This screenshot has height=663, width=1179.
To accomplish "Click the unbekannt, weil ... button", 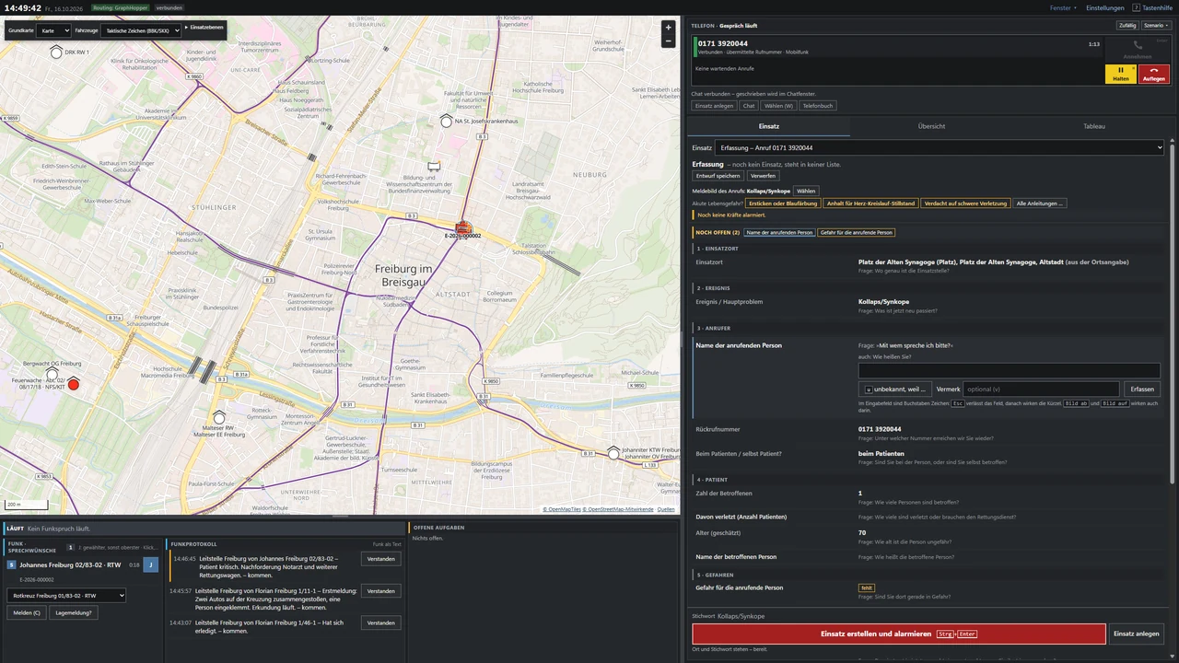I will [x=895, y=389].
